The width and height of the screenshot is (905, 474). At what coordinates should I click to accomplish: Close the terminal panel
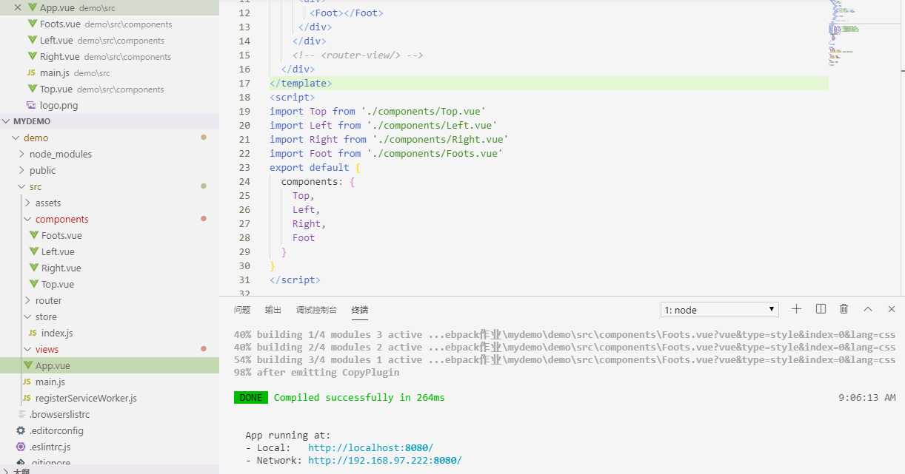click(892, 309)
